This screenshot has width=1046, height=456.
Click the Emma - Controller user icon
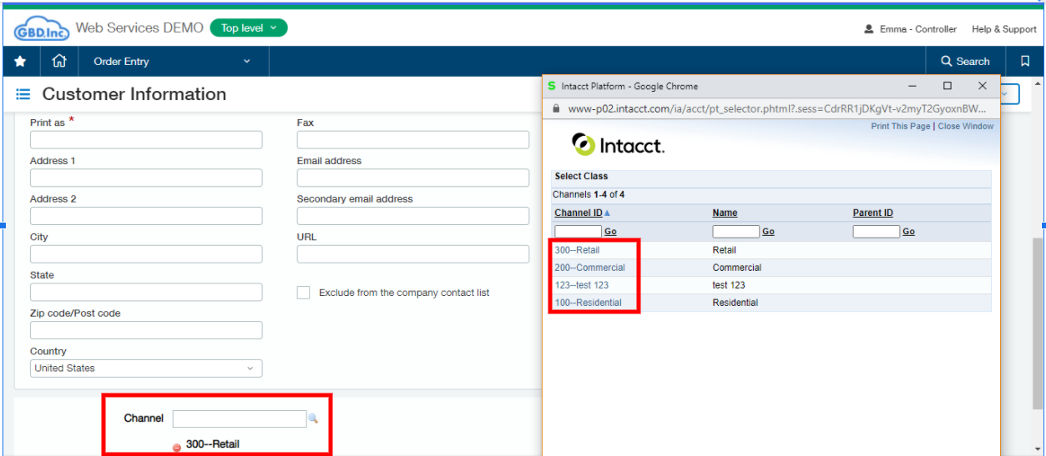pos(869,29)
